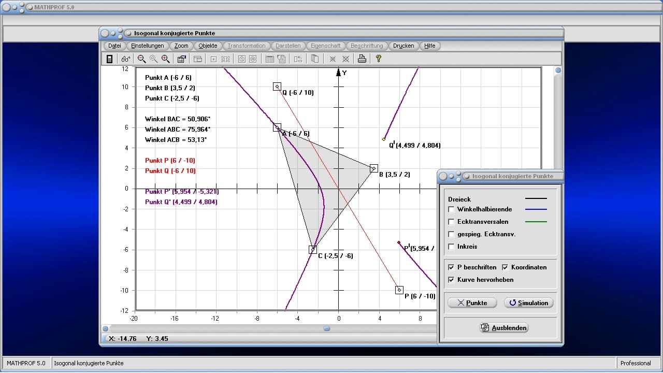Click the horizontal slider knob below the graph
This screenshot has width=663, height=373.
(x=327, y=328)
